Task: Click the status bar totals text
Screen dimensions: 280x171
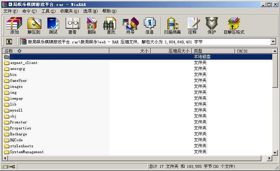Action: pos(192,166)
